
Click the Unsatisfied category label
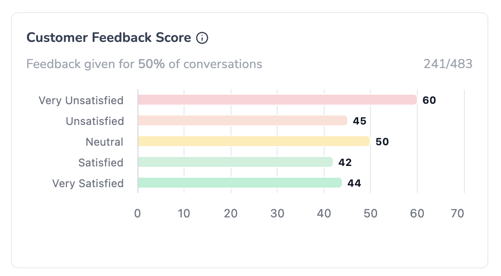(x=95, y=121)
